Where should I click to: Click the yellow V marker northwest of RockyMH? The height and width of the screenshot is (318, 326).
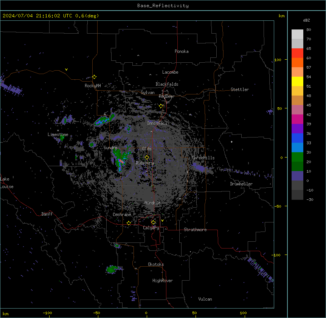click(x=66, y=69)
